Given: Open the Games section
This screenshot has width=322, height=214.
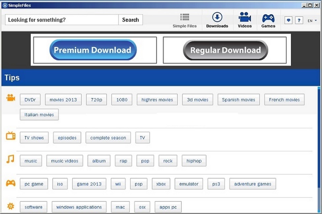Looking at the screenshot, I should 268,20.
